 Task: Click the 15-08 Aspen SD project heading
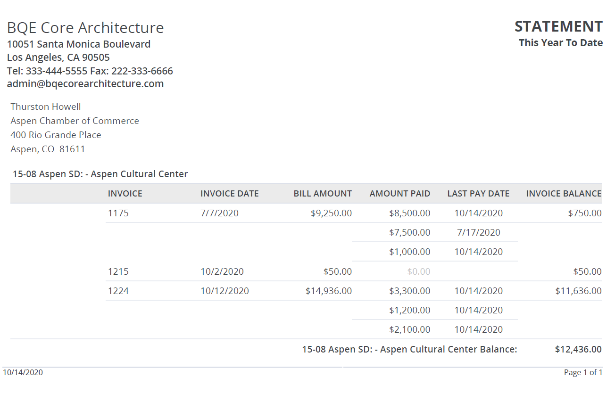100,174
